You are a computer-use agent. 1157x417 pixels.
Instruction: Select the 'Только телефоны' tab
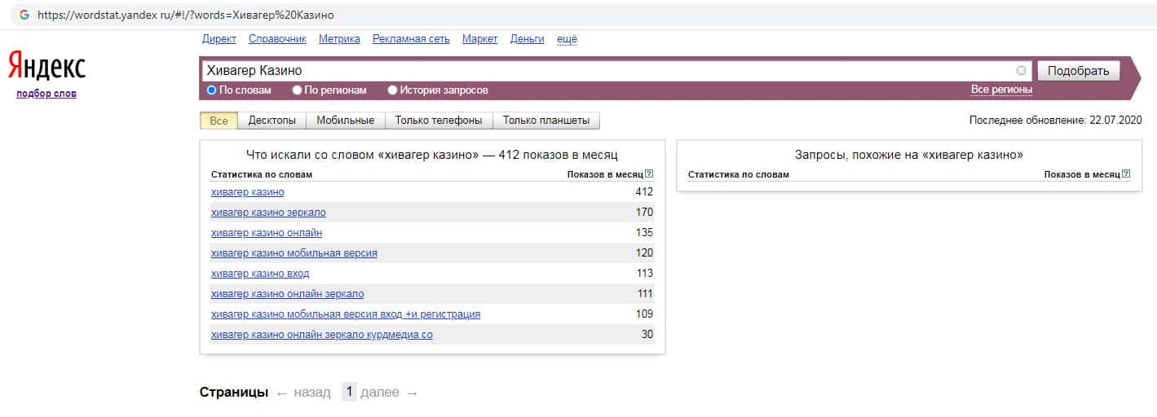439,121
